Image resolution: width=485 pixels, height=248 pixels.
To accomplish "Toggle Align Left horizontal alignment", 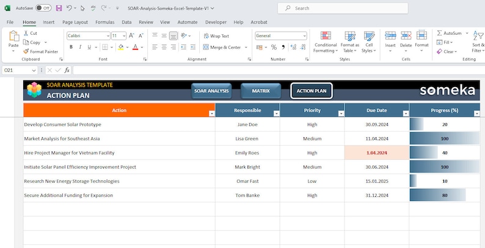I will click(155, 47).
